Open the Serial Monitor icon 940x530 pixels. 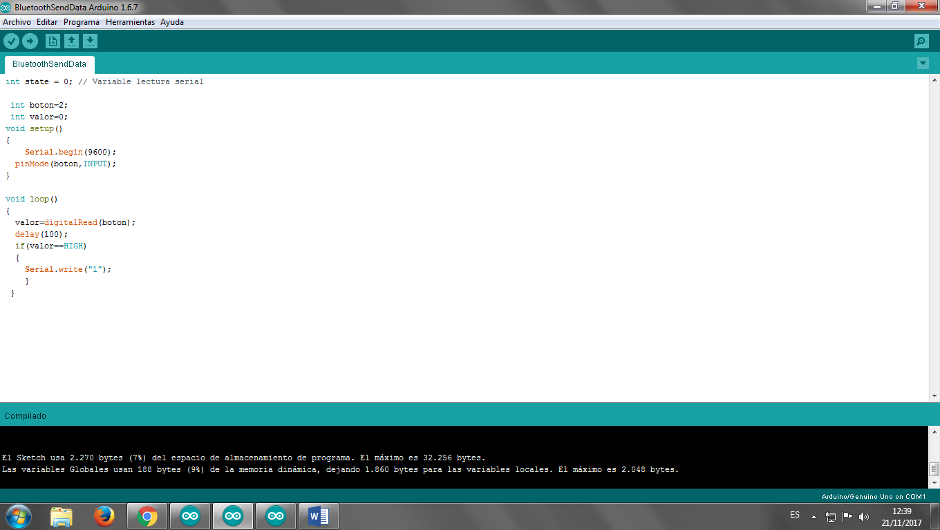(x=921, y=41)
